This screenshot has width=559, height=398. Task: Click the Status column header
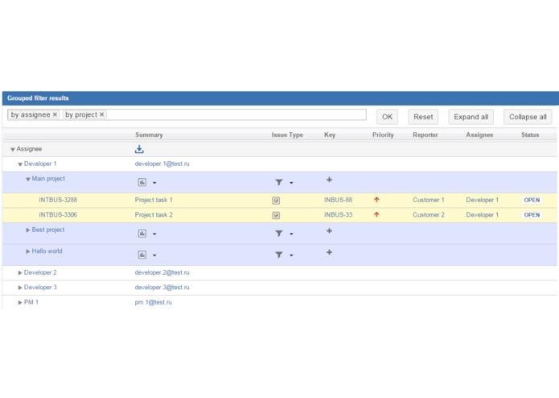pos(530,135)
